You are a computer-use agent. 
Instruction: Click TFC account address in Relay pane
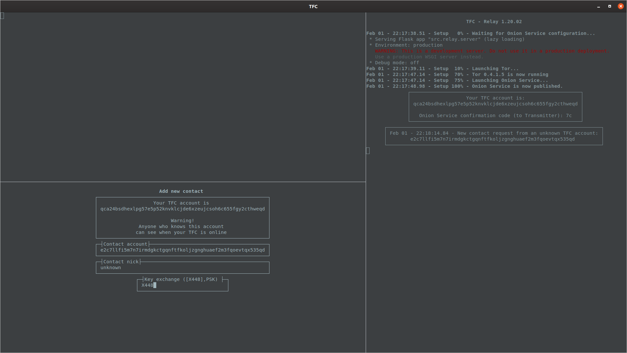pos(495,104)
